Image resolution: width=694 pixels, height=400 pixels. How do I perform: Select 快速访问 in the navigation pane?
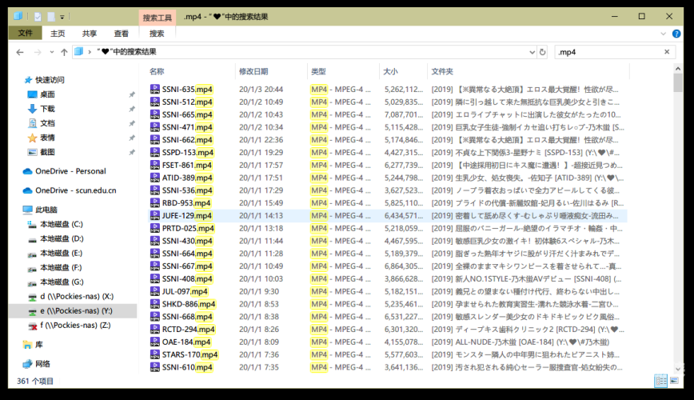tap(50, 80)
